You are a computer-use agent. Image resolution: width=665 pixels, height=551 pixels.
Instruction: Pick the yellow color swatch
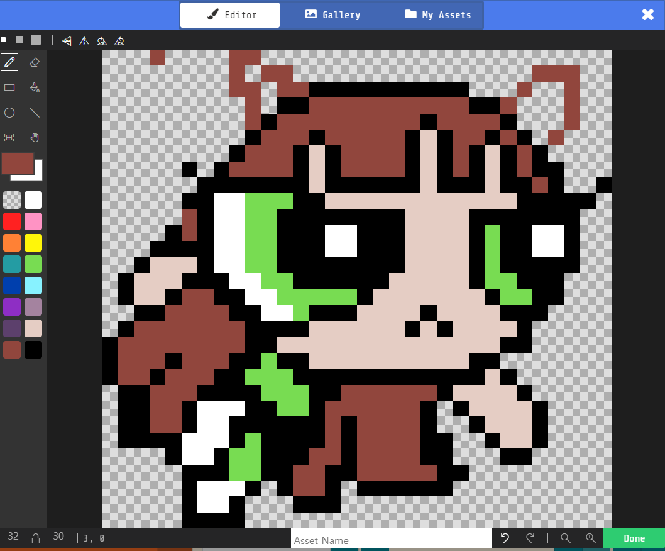point(33,242)
